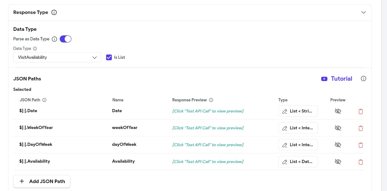Click the Response Type info icon

(x=54, y=12)
